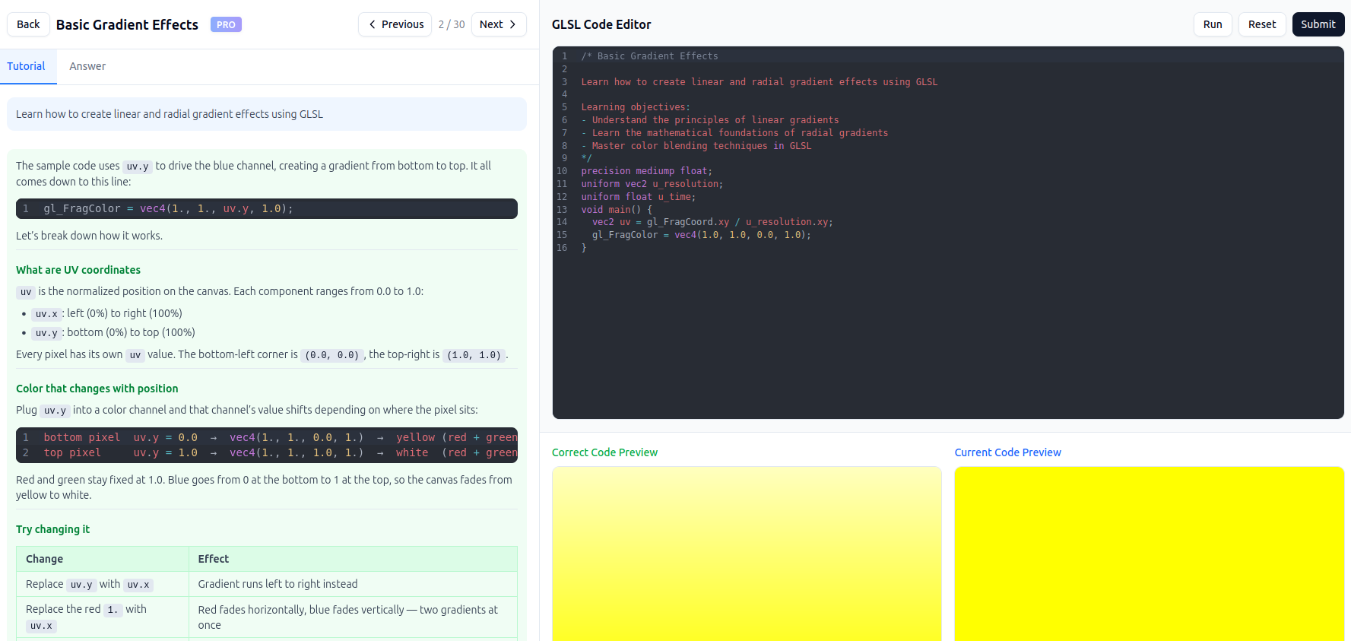Click the bottom pixel top pixel code block
The image size is (1351, 641).
[x=267, y=445]
